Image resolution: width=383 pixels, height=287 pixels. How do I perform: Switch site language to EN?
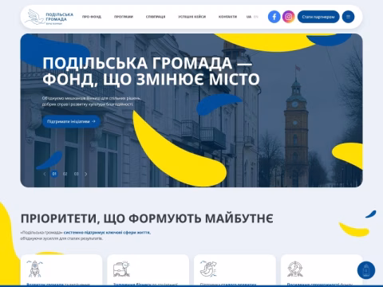[x=256, y=17]
